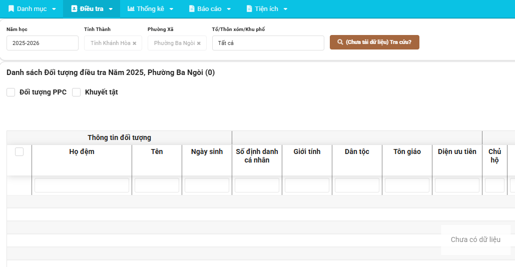Clear Phường Ba Ngòi selection with x
The height and width of the screenshot is (267, 515).
pos(199,43)
